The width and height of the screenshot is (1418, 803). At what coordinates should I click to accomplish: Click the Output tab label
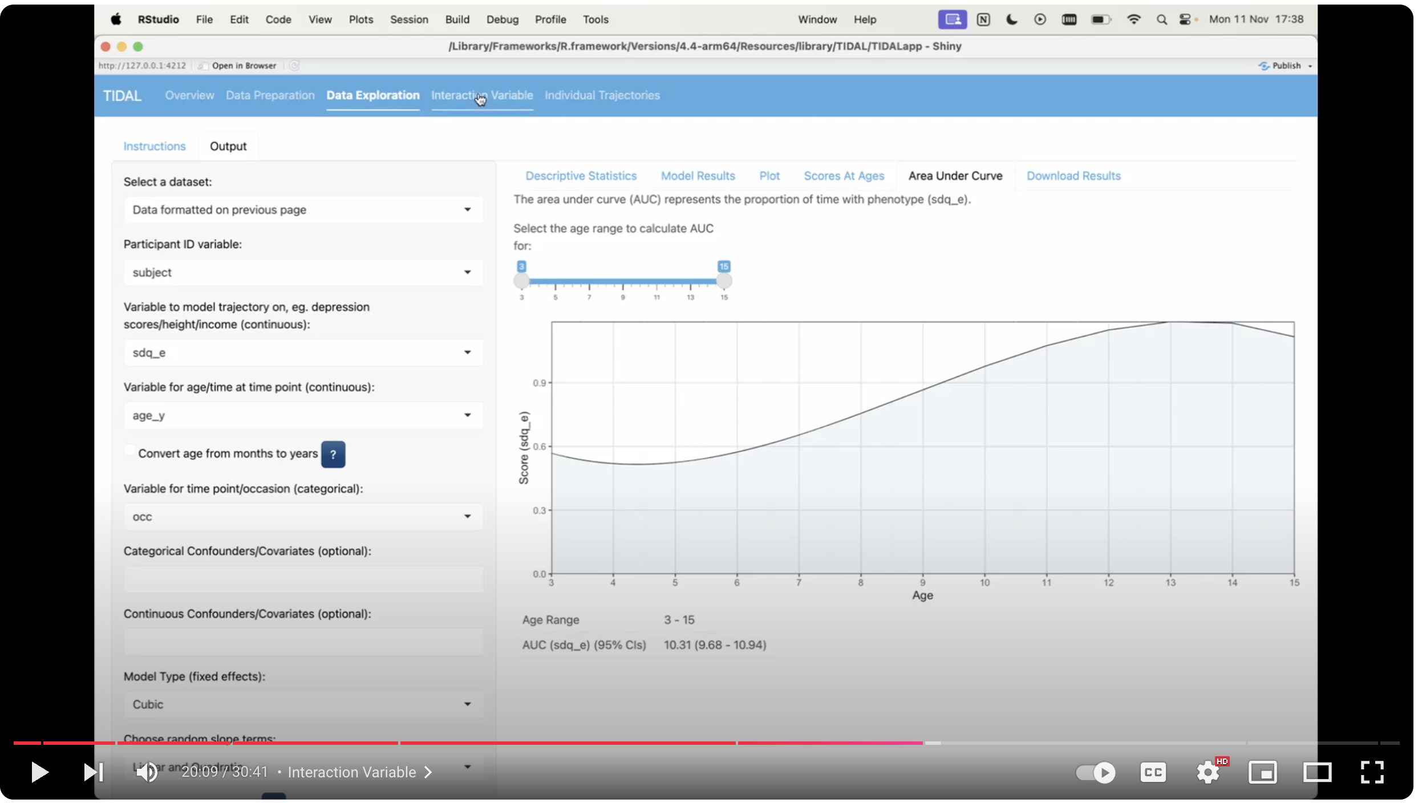tap(228, 146)
